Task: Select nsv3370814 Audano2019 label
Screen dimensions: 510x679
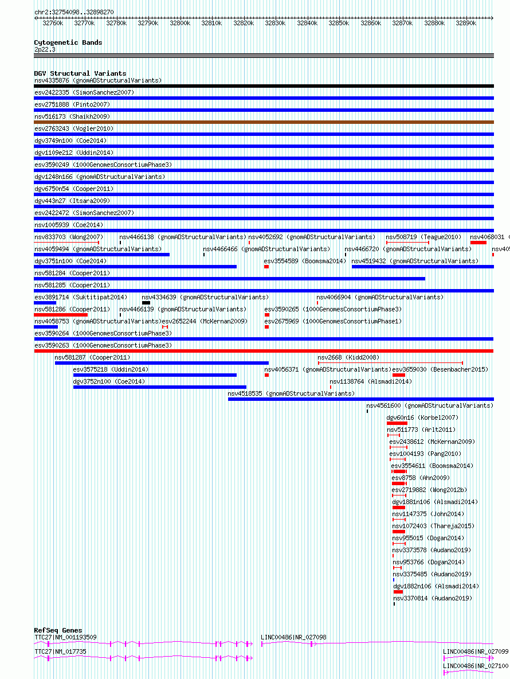Action: (433, 599)
